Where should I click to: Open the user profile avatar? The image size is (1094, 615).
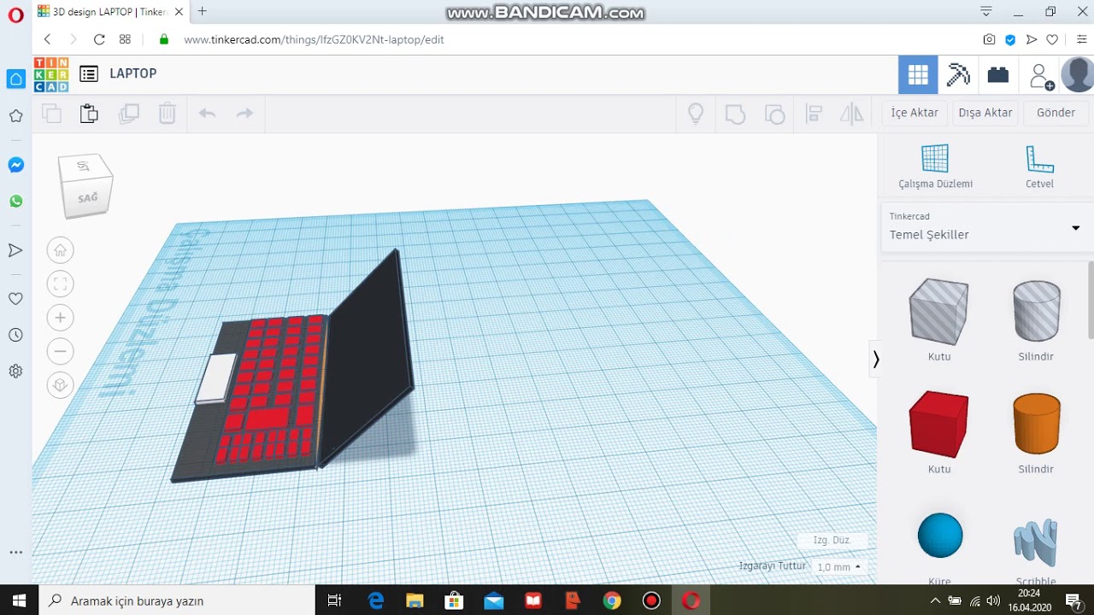[x=1077, y=74]
